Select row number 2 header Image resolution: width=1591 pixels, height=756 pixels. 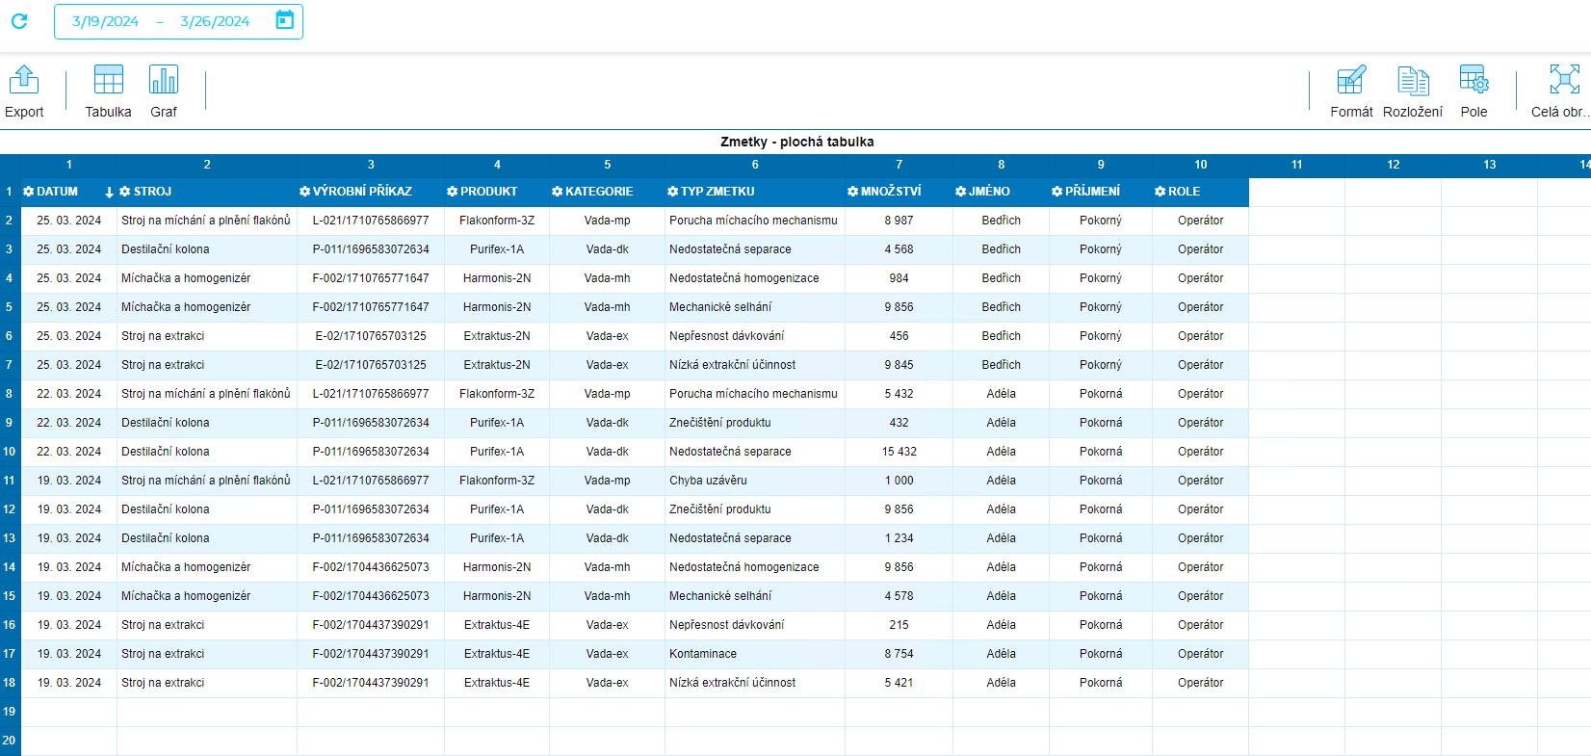(x=10, y=221)
